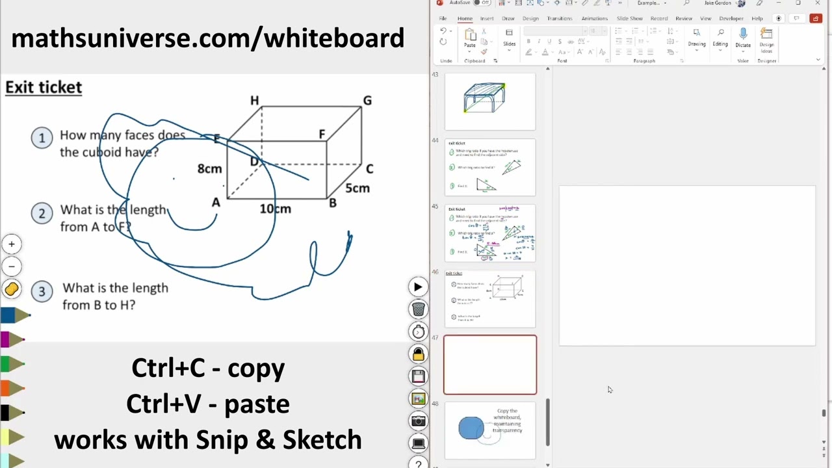
Task: Click the whiteboard floppy disk save icon
Action: pos(418,376)
